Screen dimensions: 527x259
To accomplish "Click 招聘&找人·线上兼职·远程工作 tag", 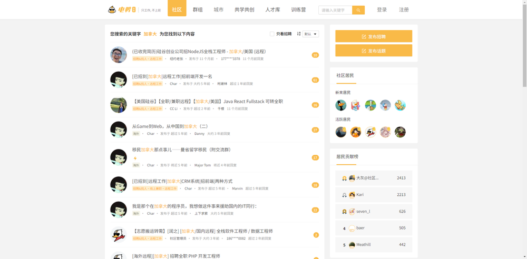I will pyautogui.click(x=154, y=188).
